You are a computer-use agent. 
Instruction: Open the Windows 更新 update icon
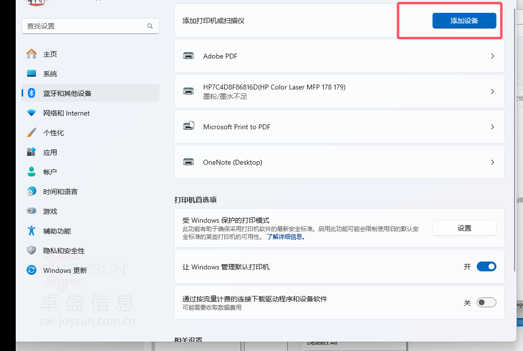click(x=31, y=270)
